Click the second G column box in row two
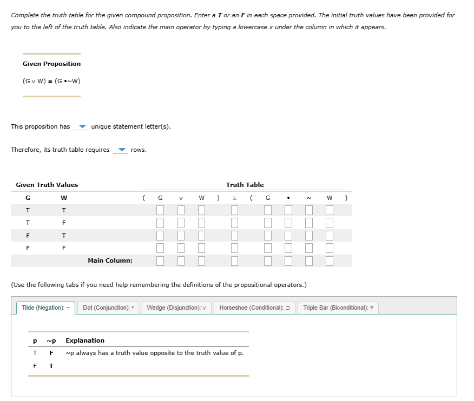 click(267, 222)
